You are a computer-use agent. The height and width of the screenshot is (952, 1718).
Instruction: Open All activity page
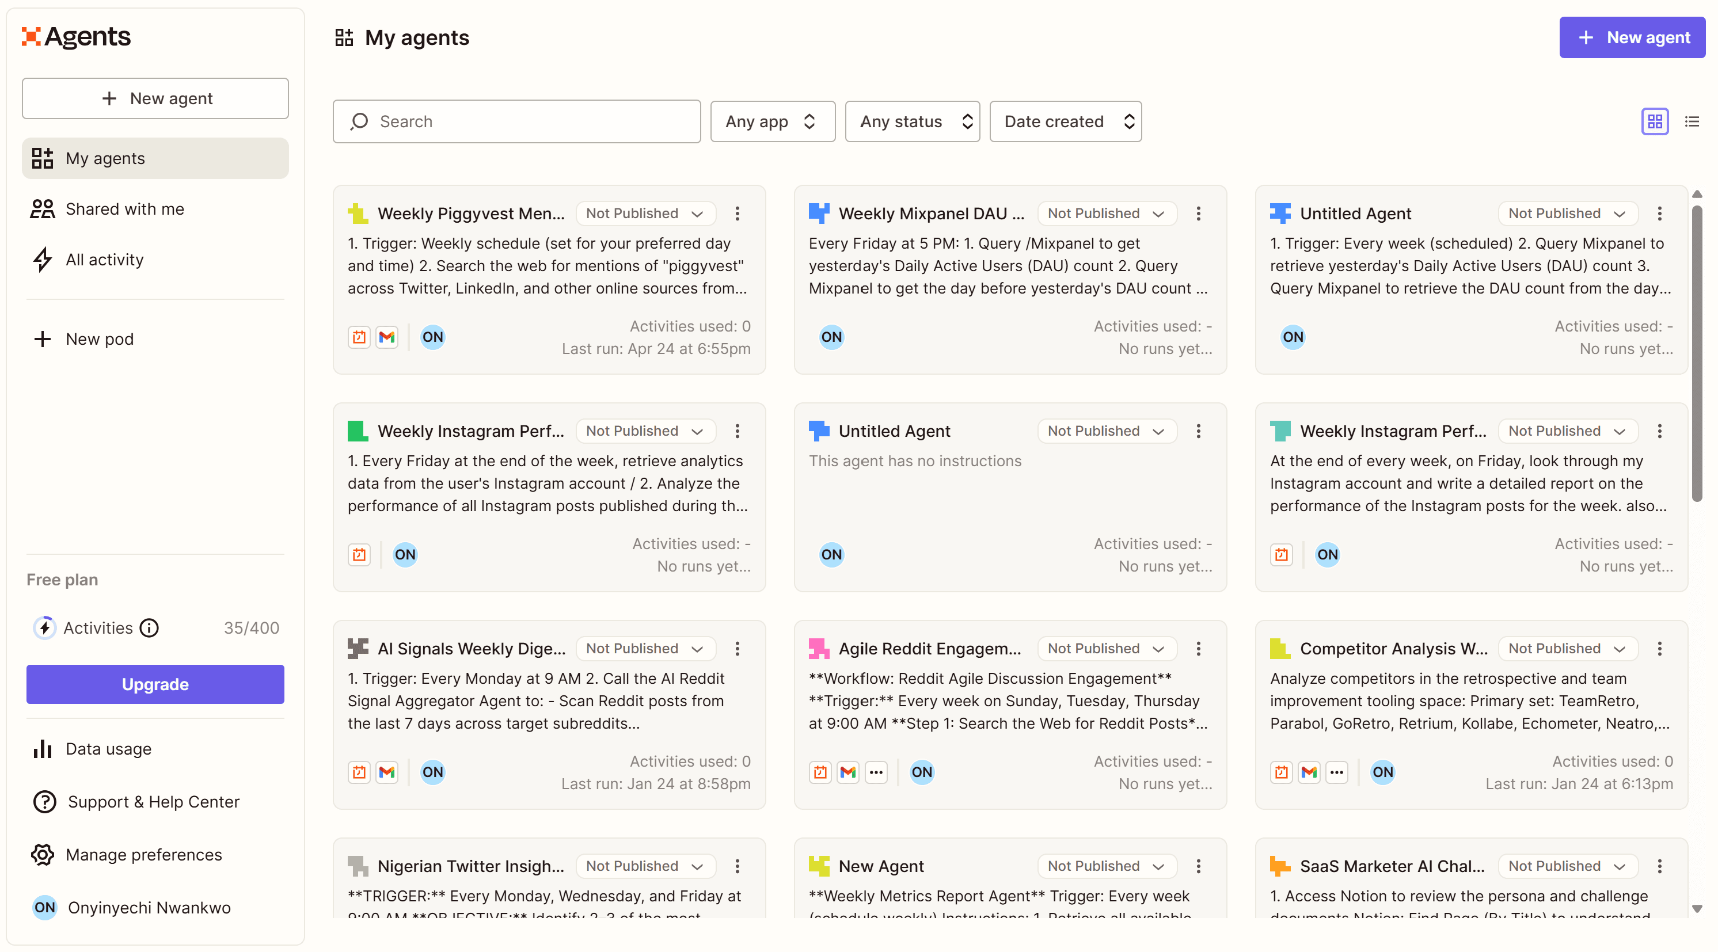pos(155,260)
